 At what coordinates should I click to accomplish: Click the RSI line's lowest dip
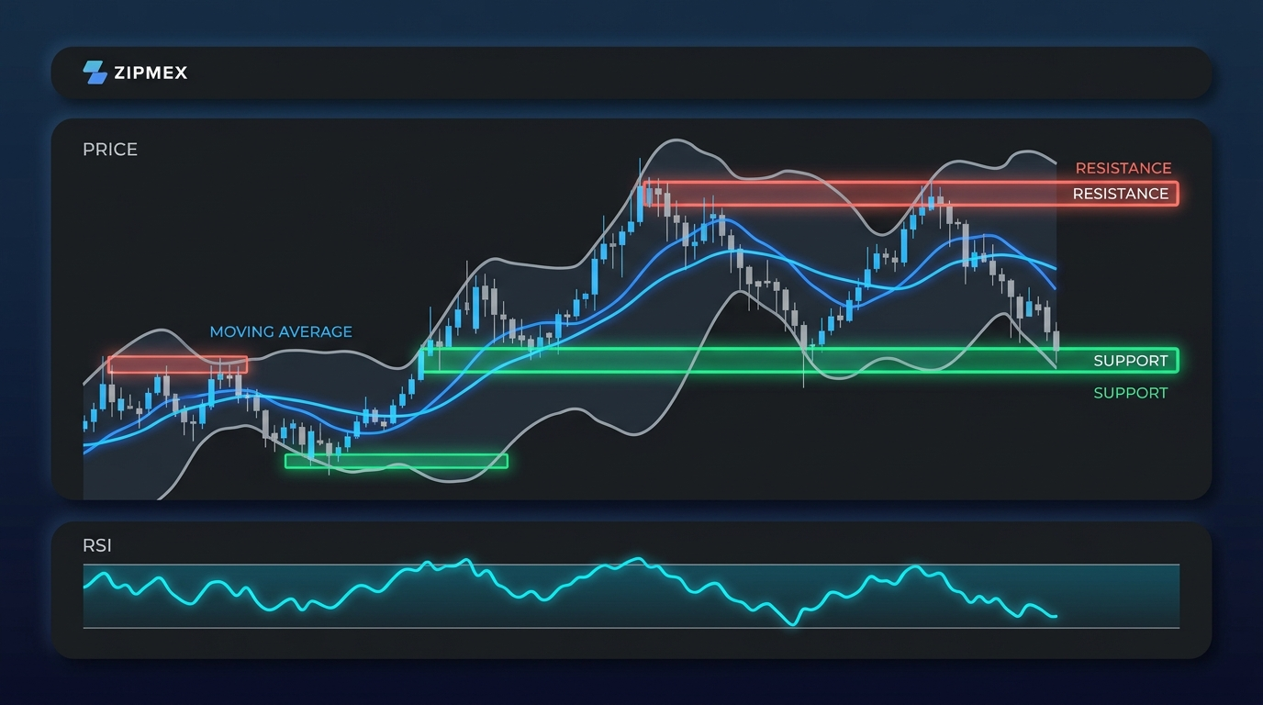coord(795,624)
